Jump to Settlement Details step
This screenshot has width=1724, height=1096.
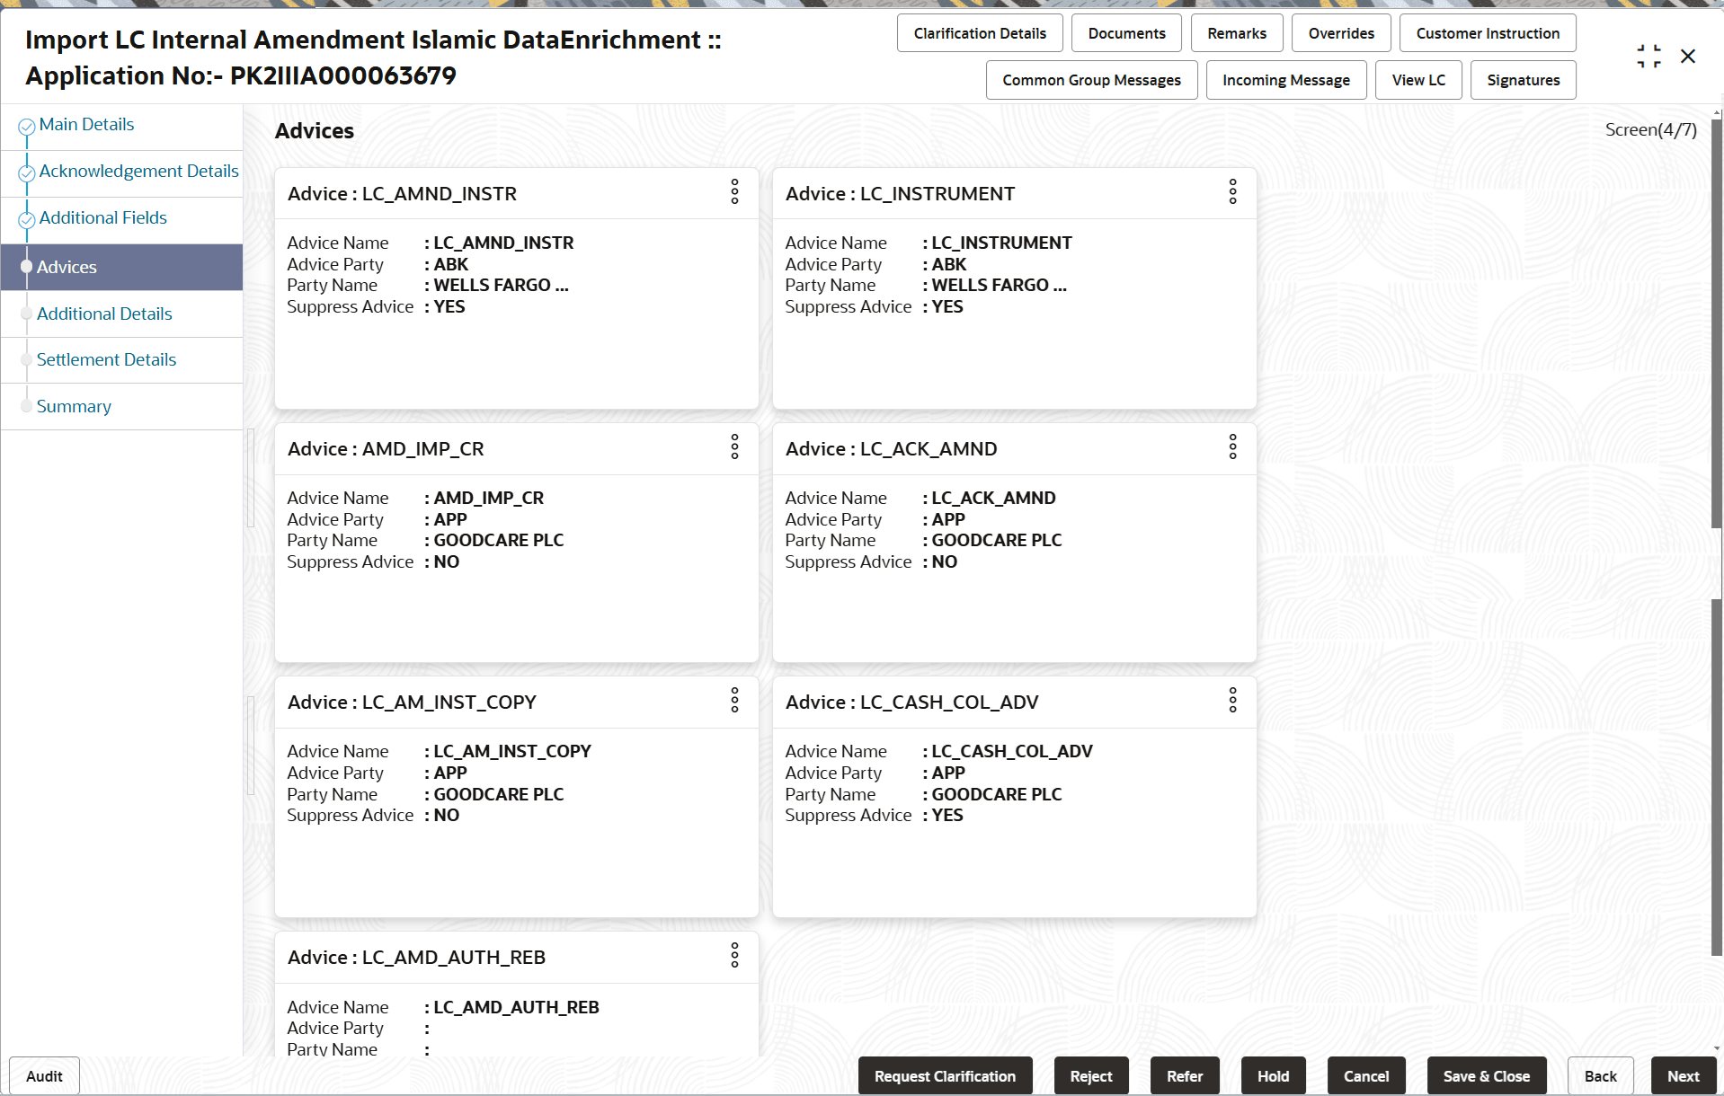106,359
